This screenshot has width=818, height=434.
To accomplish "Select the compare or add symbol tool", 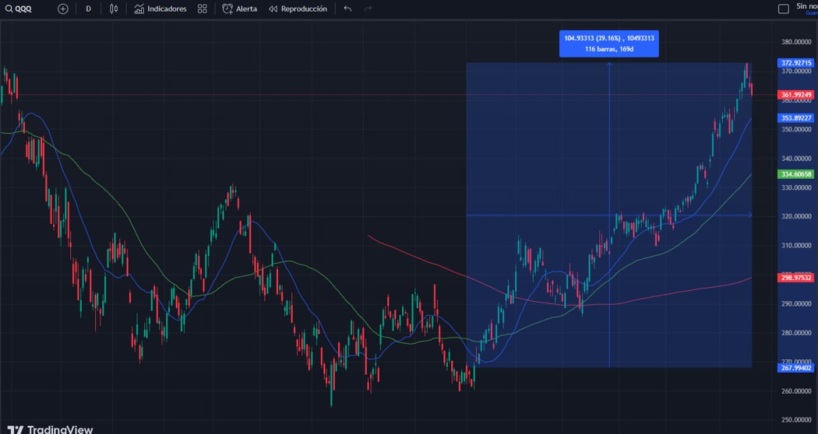I will coord(62,9).
